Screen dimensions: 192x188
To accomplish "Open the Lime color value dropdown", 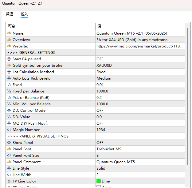I will [140, 181].
